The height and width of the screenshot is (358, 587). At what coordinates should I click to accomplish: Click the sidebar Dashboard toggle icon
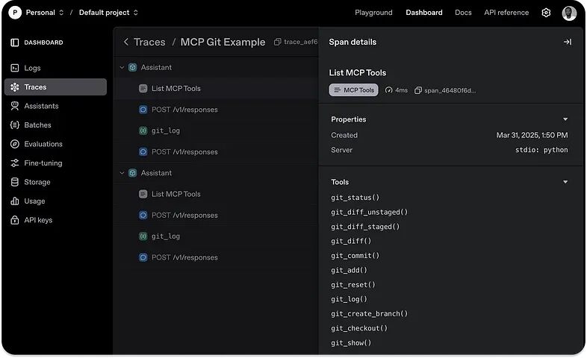click(15, 43)
